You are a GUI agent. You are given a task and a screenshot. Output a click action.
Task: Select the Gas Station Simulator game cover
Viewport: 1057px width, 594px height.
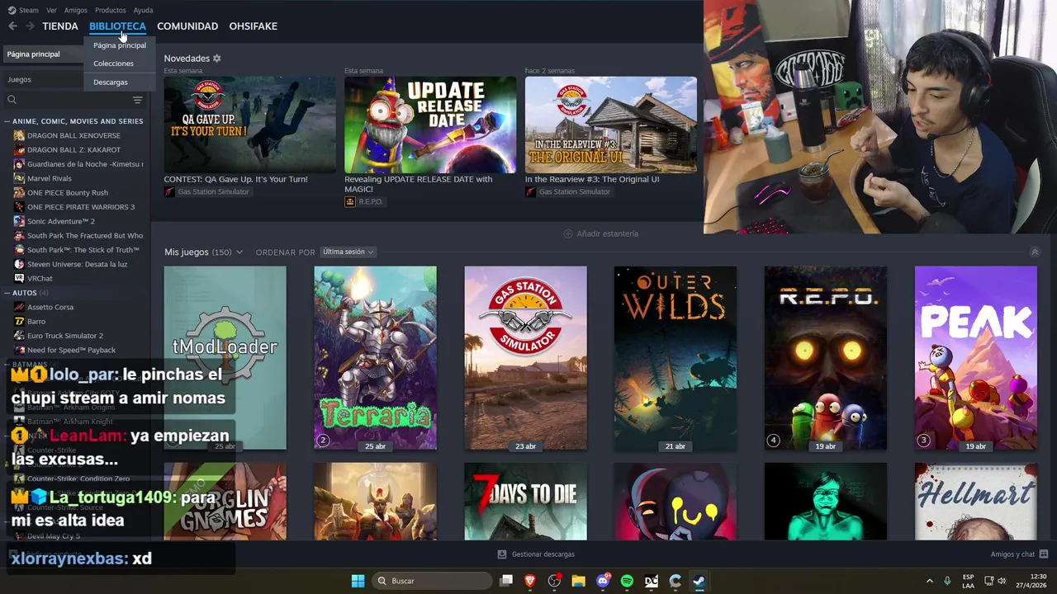(x=525, y=358)
